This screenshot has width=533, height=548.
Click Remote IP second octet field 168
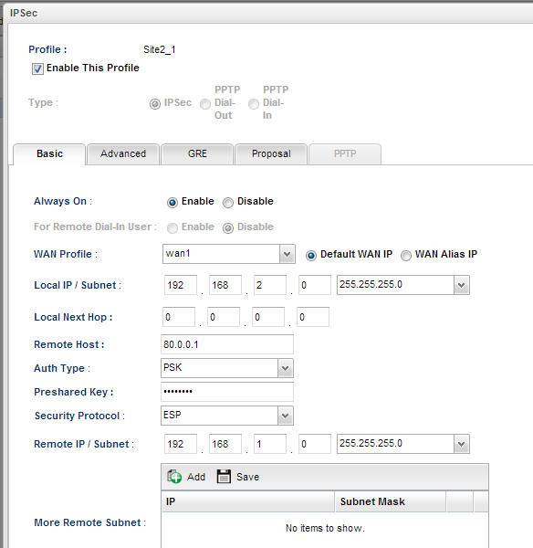(225, 444)
